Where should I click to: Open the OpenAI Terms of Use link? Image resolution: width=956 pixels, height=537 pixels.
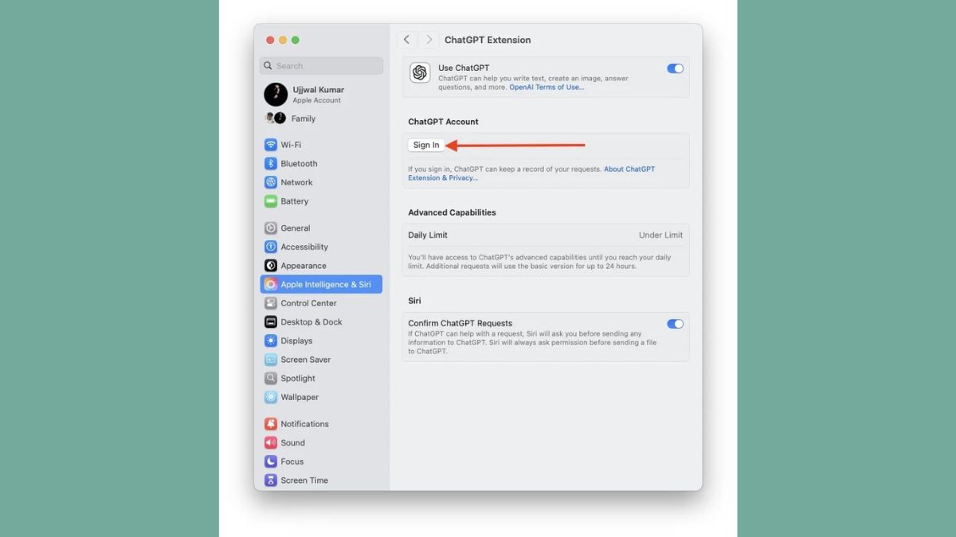[547, 88]
